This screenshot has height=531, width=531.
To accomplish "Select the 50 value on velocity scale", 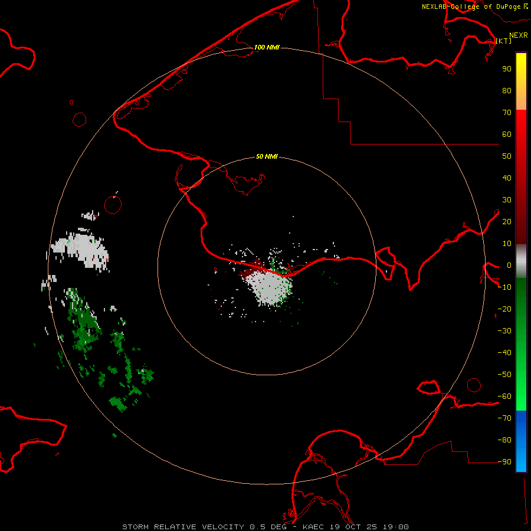I will pyautogui.click(x=507, y=156).
